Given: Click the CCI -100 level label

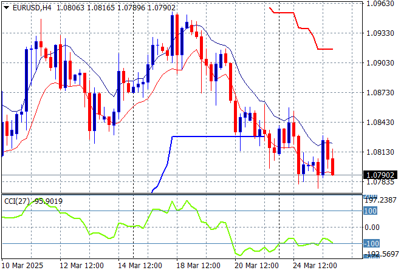Looking at the screenshot, I should (371, 243).
